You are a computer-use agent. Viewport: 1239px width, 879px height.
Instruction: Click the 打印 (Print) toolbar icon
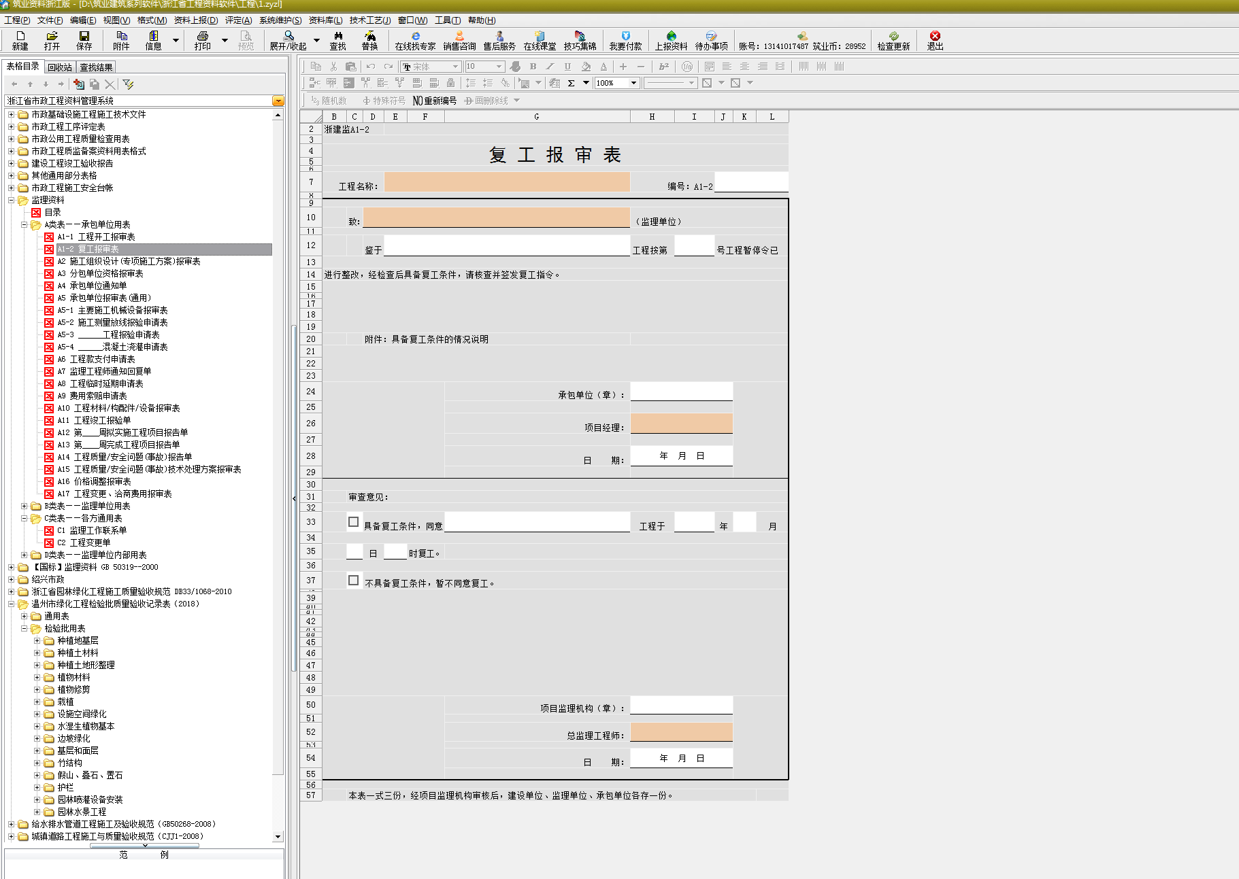tap(203, 40)
